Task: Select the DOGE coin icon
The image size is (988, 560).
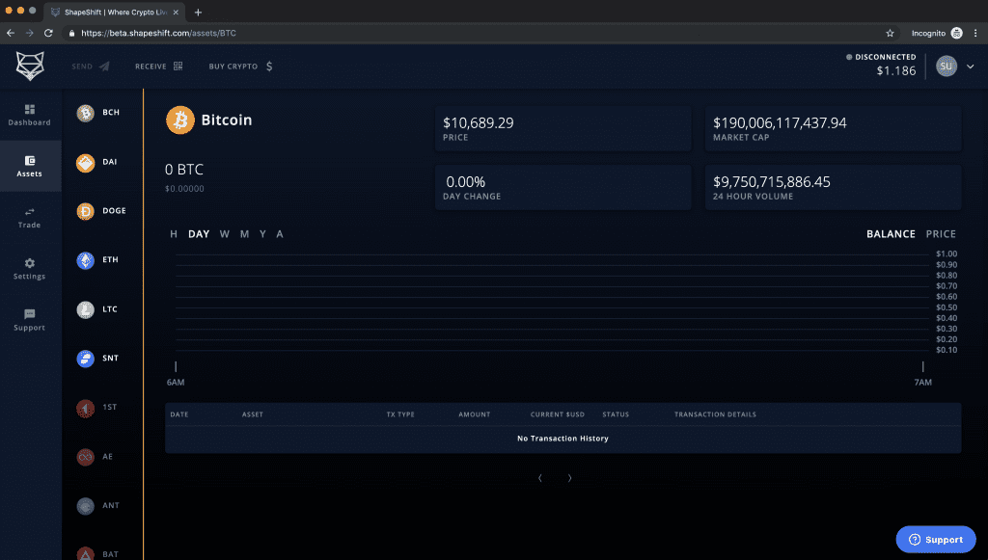Action: point(85,211)
